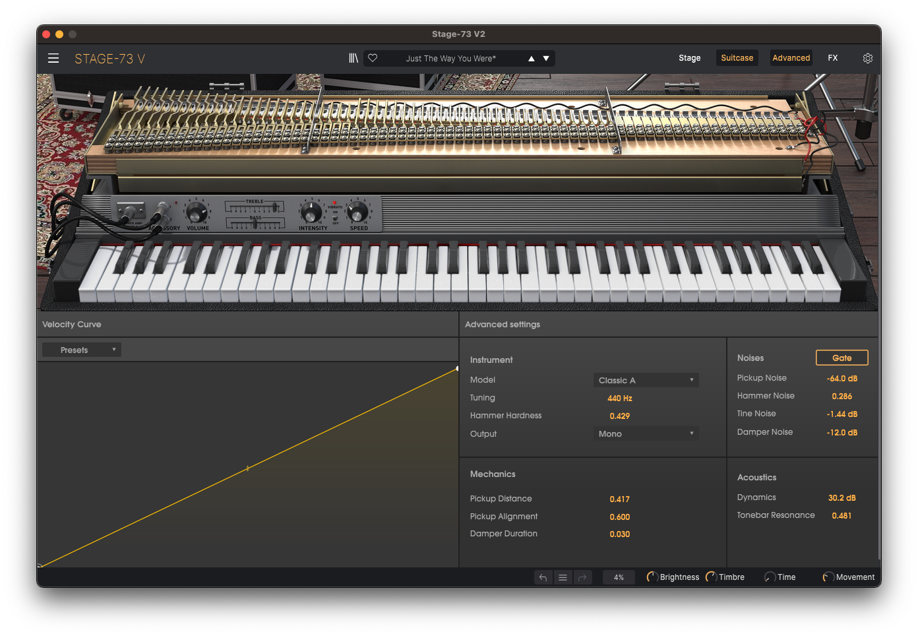Viewport: 918px width, 636px height.
Task: Open the FX tab
Action: [x=833, y=58]
